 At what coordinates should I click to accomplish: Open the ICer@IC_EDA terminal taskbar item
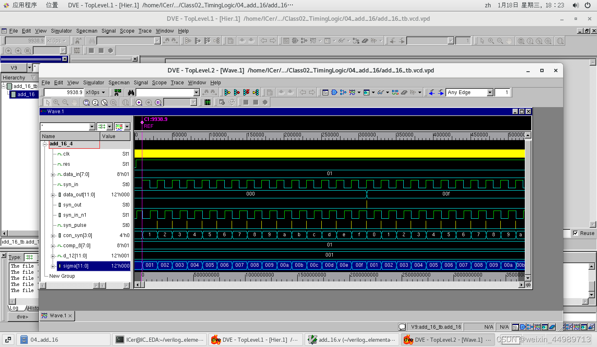pos(160,339)
